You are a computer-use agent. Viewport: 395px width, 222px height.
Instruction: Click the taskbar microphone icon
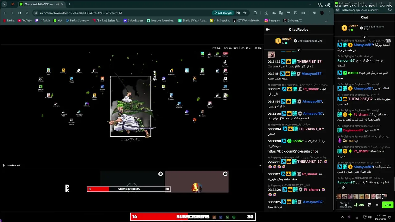[349, 217]
